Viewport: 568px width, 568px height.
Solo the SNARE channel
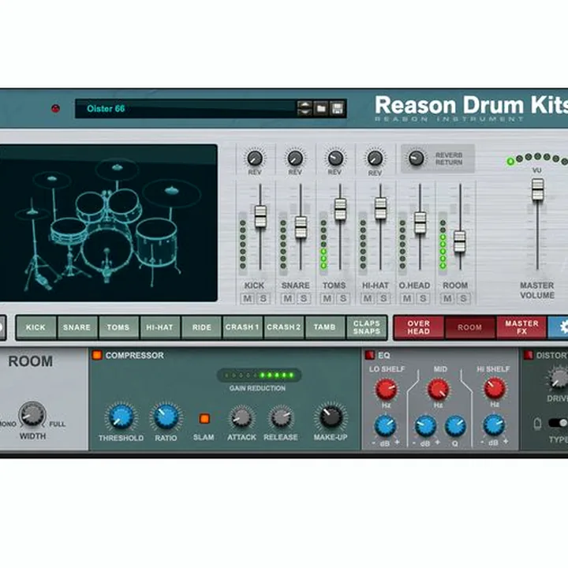coord(303,298)
